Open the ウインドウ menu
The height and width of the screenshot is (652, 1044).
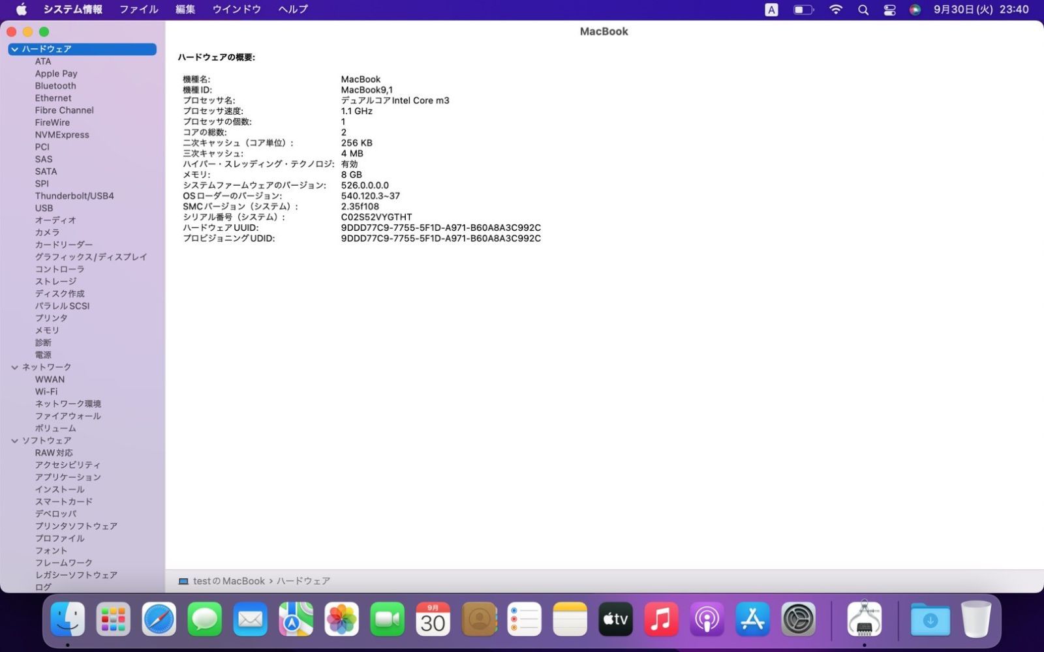pyautogui.click(x=236, y=10)
